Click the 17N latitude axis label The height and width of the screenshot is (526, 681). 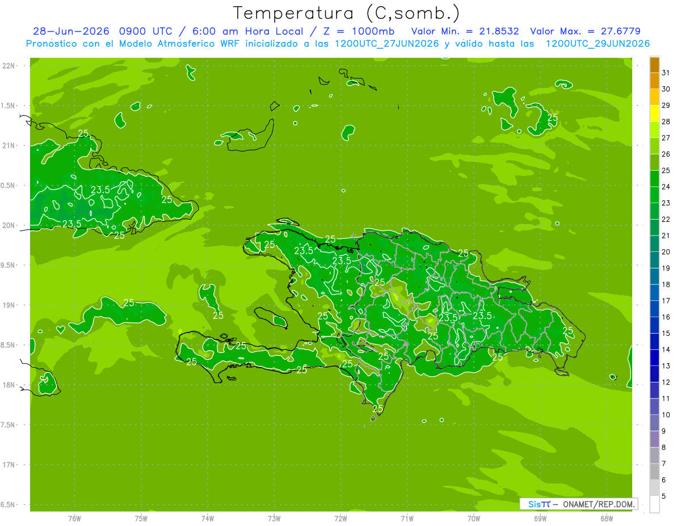point(8,465)
